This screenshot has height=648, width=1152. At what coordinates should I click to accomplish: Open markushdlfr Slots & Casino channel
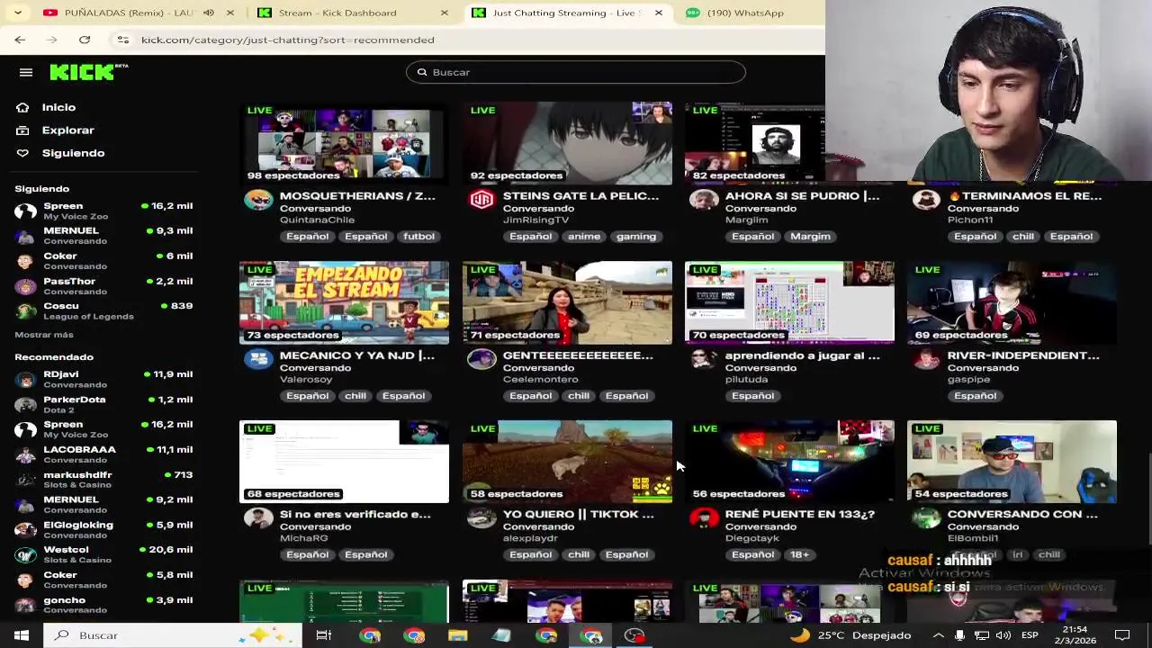(x=103, y=480)
